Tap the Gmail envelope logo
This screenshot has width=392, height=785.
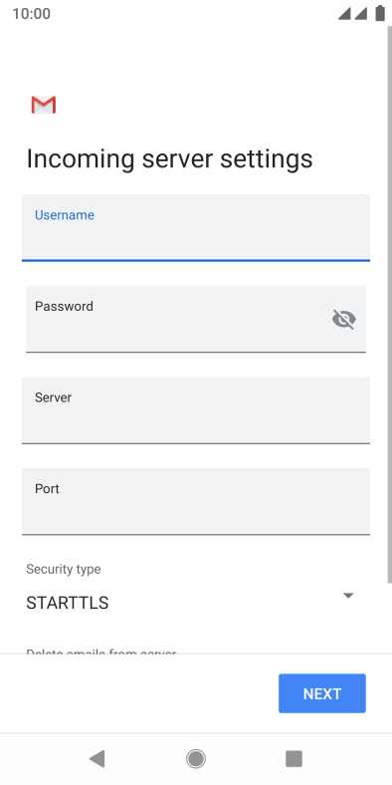point(44,105)
